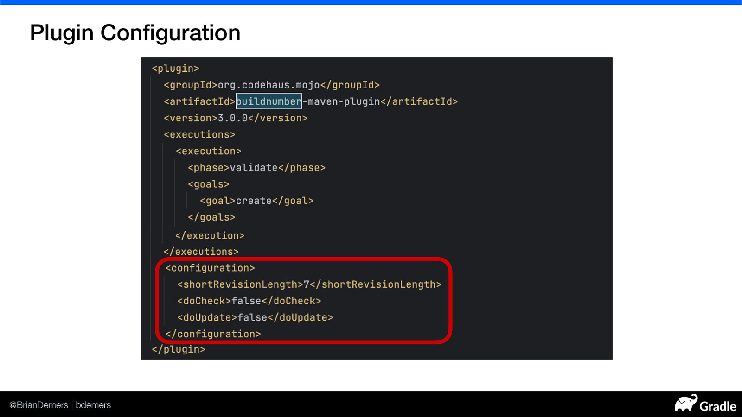The height and width of the screenshot is (417, 742).
Task: Click the closing </execution> tag
Action: click(210, 236)
